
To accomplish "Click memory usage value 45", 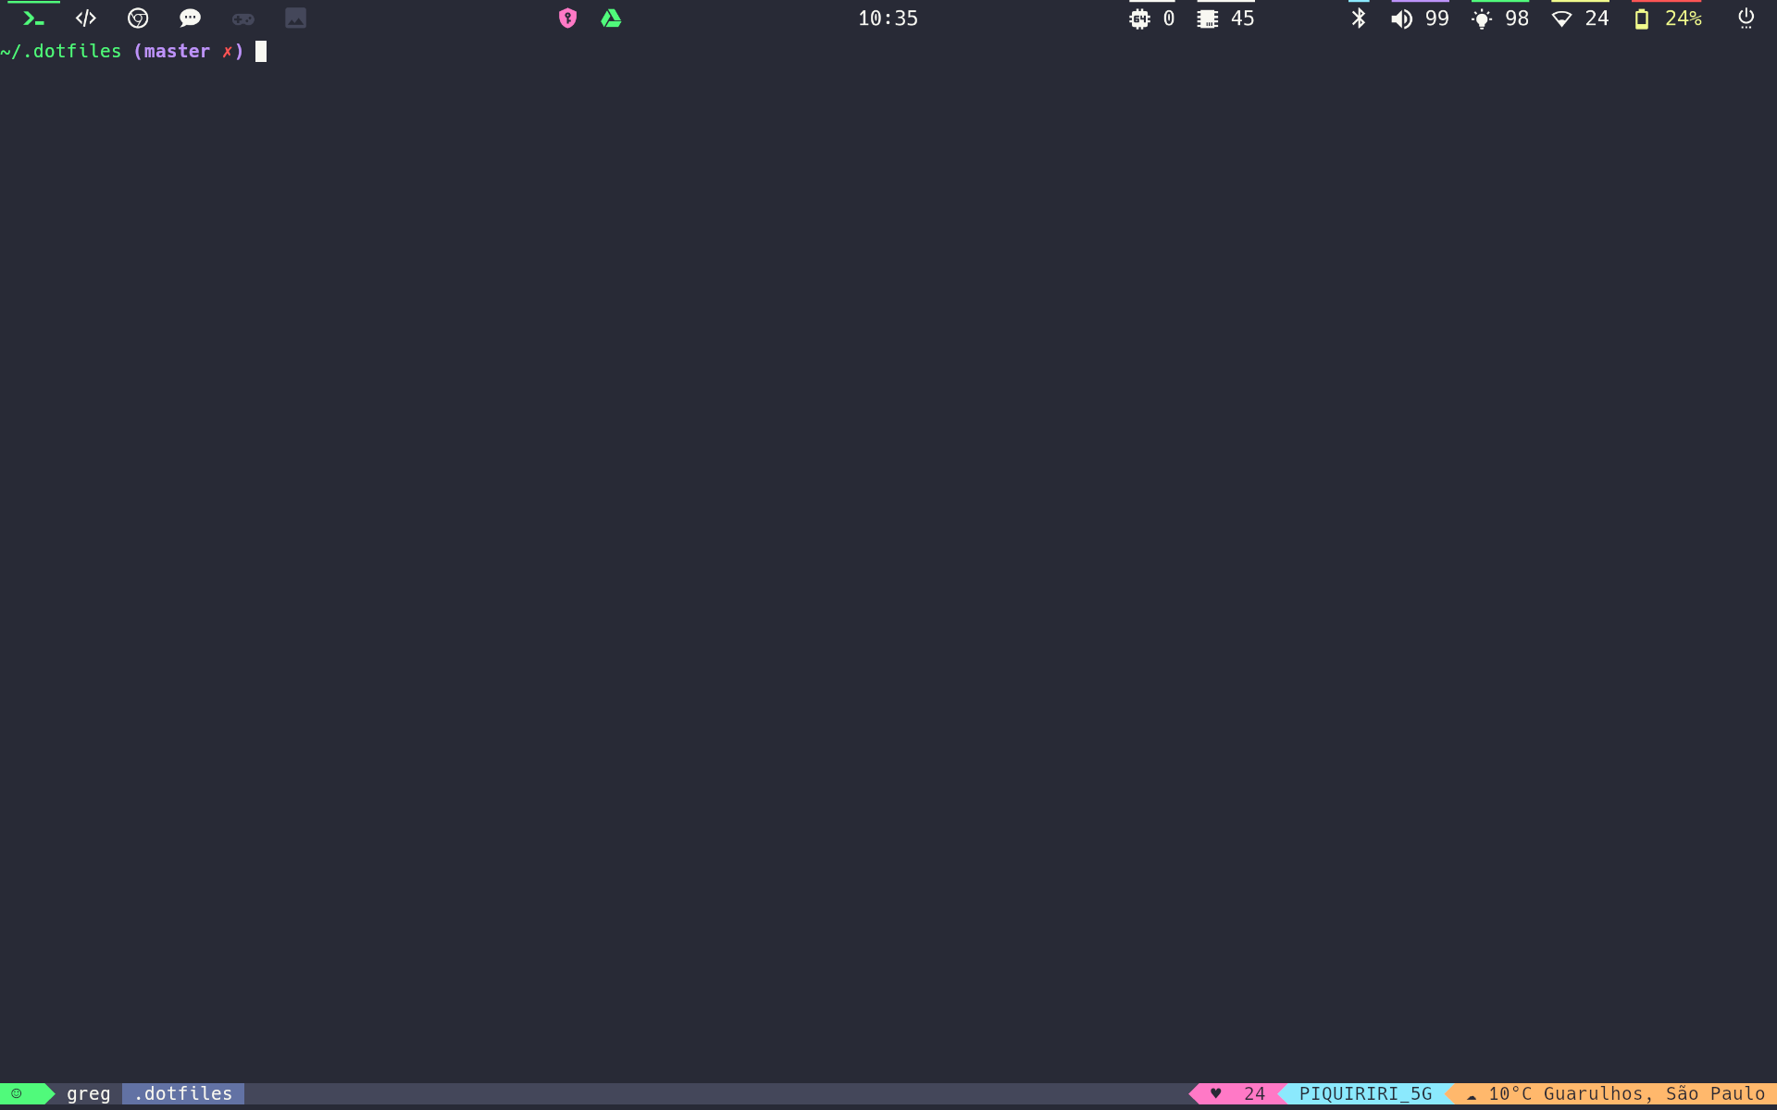I will (x=1243, y=18).
